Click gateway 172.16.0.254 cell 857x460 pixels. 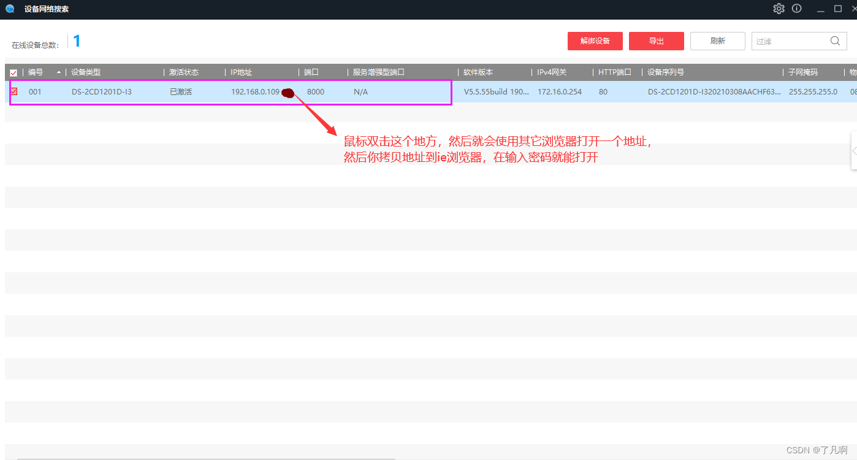[x=560, y=92]
